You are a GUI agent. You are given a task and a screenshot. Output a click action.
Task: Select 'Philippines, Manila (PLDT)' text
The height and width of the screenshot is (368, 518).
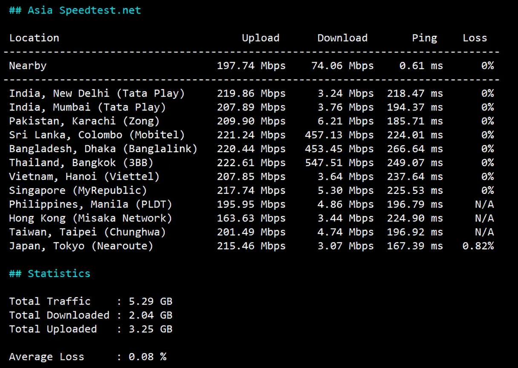[91, 204]
